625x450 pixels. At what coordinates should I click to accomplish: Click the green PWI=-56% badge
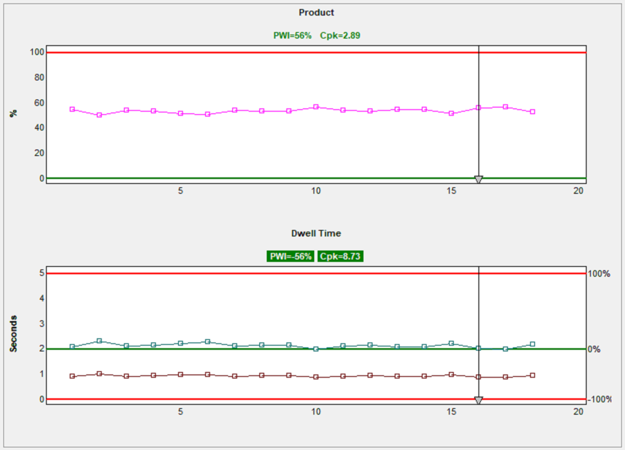click(x=291, y=257)
